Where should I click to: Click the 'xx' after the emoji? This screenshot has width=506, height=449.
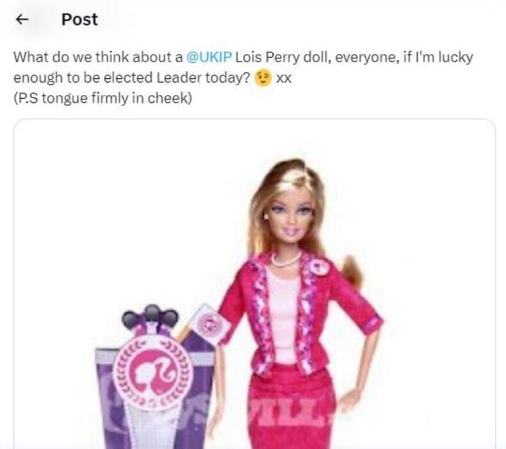pyautogui.click(x=284, y=78)
